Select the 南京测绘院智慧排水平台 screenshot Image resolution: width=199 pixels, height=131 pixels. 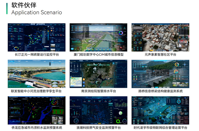[98, 74]
